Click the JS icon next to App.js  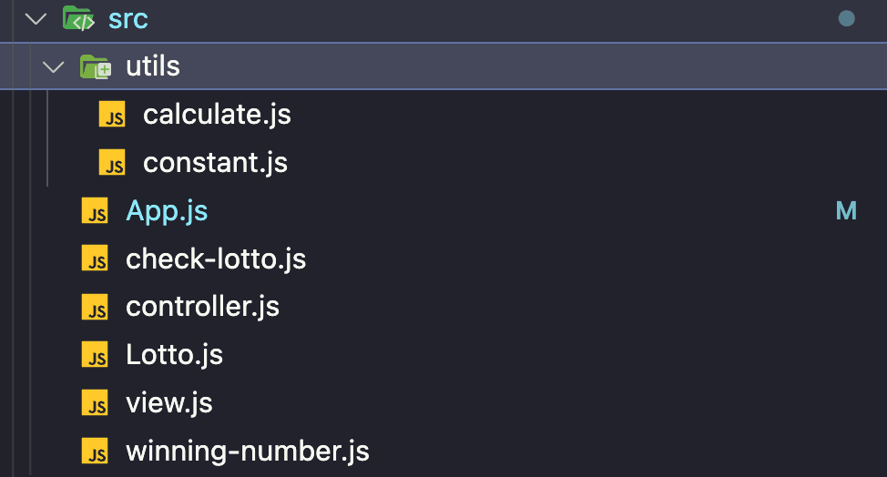95,212
